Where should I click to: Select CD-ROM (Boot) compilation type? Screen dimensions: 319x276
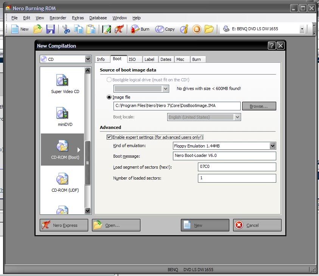(62, 150)
